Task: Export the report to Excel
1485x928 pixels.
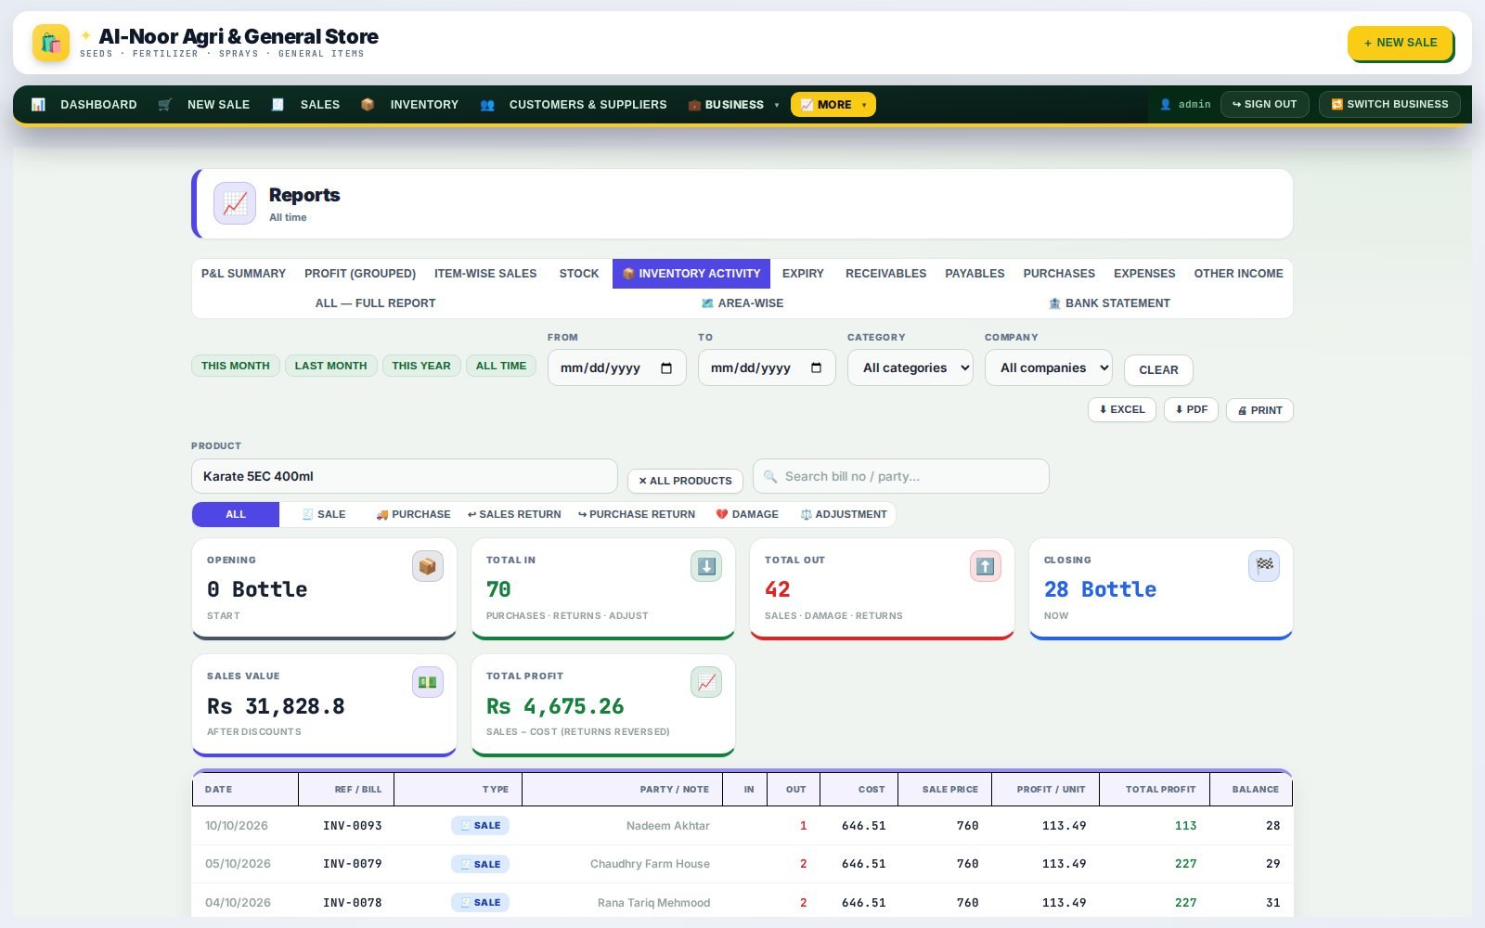Action: tap(1122, 410)
